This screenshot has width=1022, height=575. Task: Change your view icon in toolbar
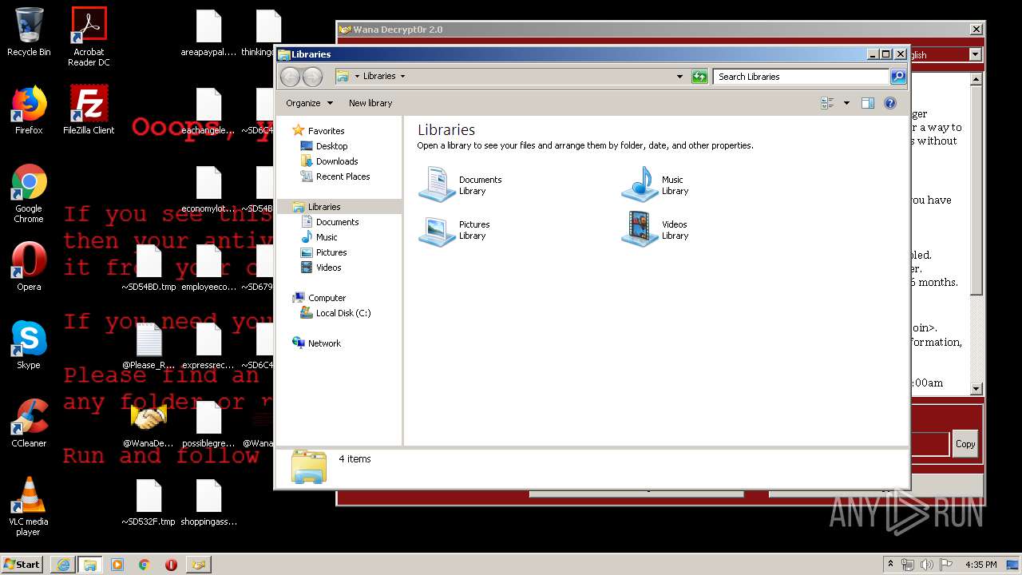pos(827,103)
